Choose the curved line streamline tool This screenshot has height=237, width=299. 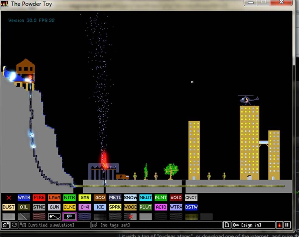(54, 217)
